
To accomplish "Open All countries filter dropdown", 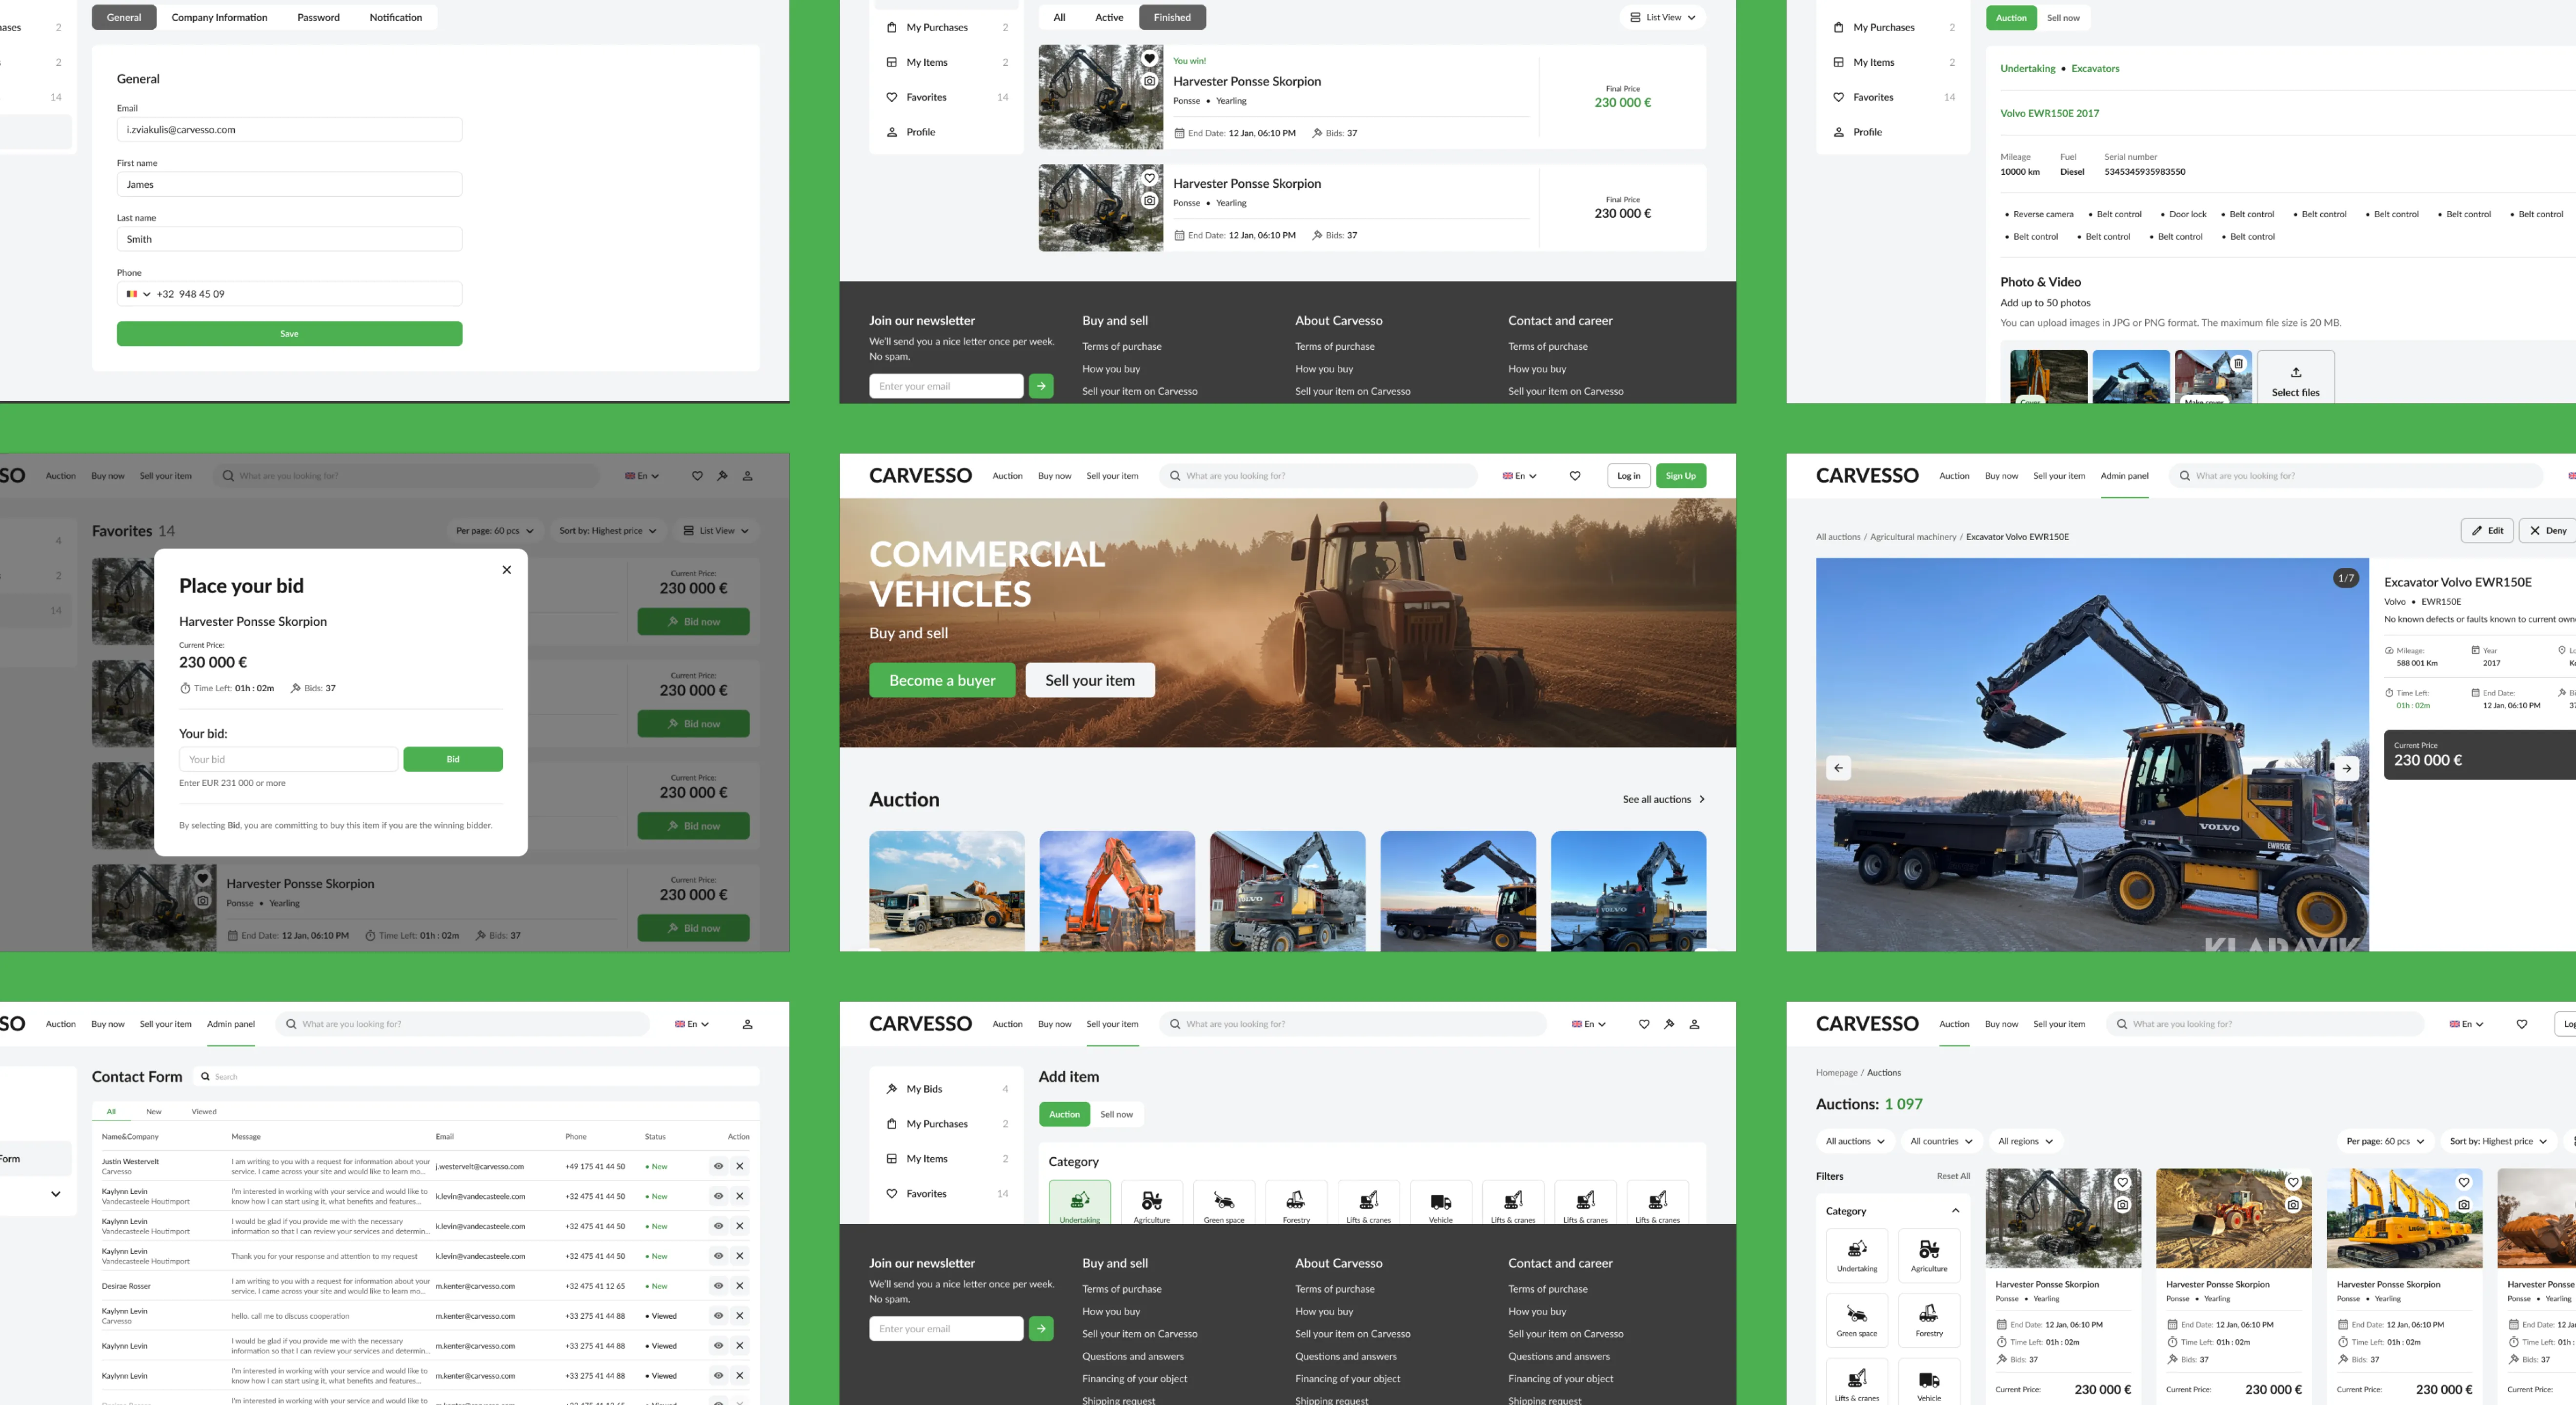I will [1941, 1141].
